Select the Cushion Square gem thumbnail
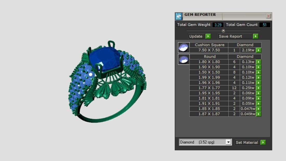The image size is (286, 161). click(184, 47)
